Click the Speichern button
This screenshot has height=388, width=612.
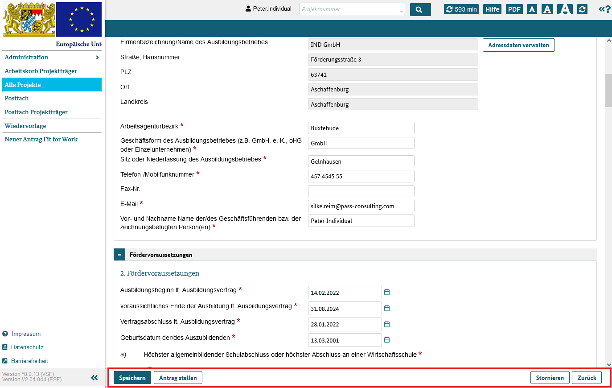tap(132, 378)
